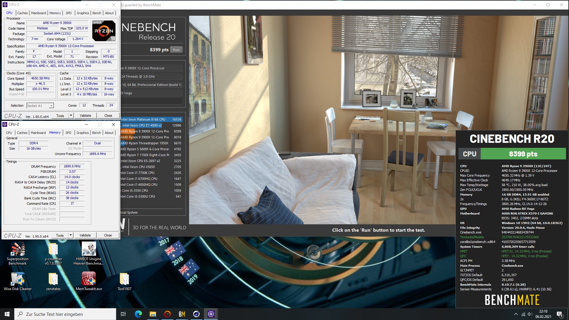Click title bar icon of Memory CPU-Z window
The height and width of the screenshot is (320, 569).
[x=5, y=124]
